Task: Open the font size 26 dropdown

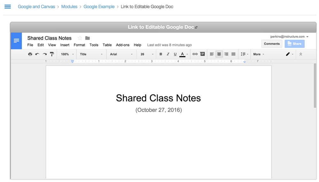Action: tap(147, 54)
